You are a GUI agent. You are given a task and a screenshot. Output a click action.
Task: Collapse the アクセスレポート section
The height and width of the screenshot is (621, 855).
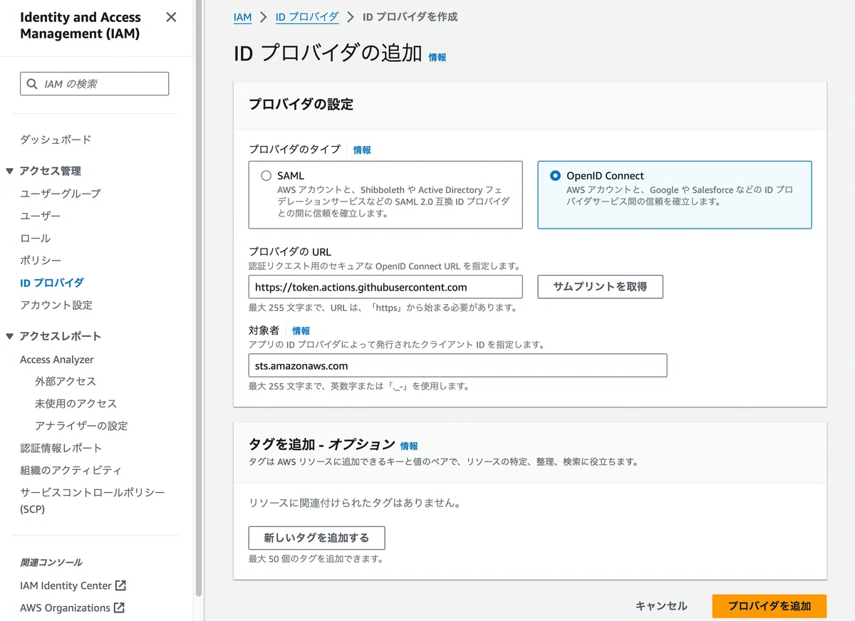point(10,336)
